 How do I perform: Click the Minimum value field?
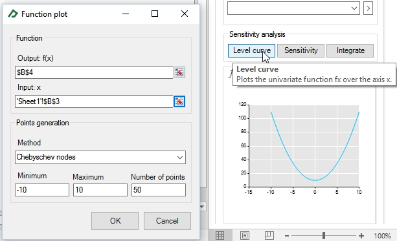(x=42, y=190)
